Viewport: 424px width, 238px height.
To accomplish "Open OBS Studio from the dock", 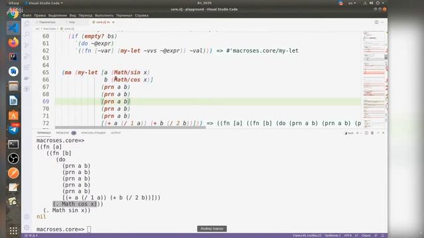I will click(13, 159).
